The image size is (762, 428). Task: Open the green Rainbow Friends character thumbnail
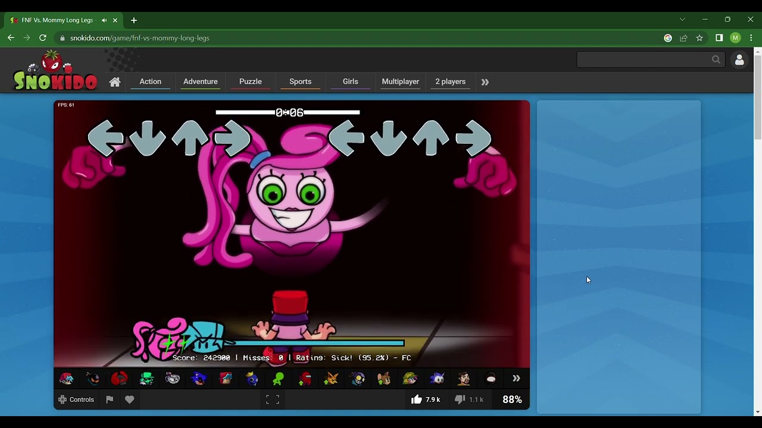click(279, 378)
